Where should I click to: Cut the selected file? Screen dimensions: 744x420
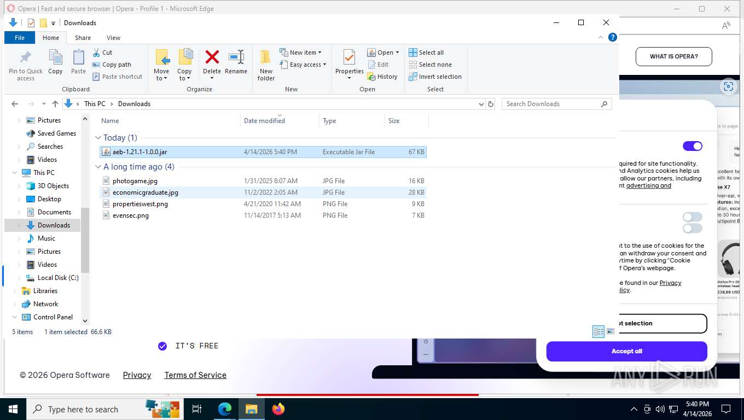(102, 52)
